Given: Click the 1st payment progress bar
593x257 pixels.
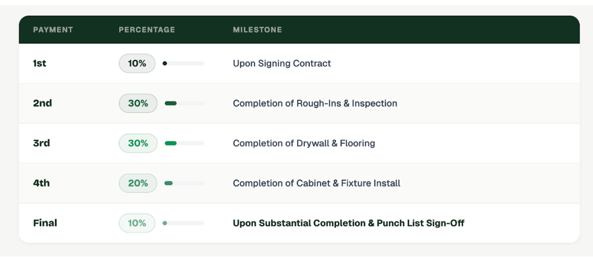Looking at the screenshot, I should (183, 64).
